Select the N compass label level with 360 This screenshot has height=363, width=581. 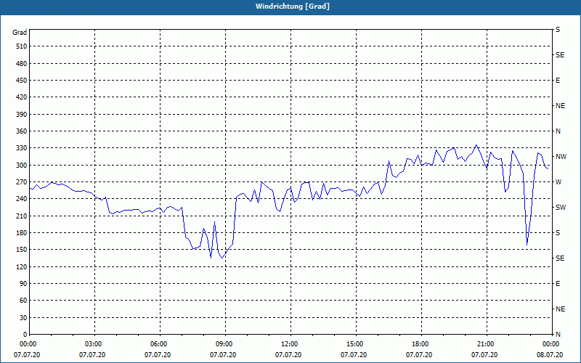[558, 131]
